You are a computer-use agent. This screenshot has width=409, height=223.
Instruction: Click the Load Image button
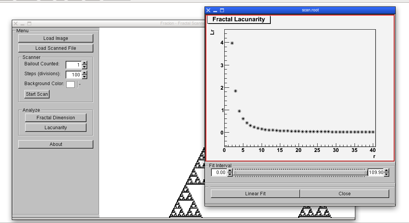56,38
